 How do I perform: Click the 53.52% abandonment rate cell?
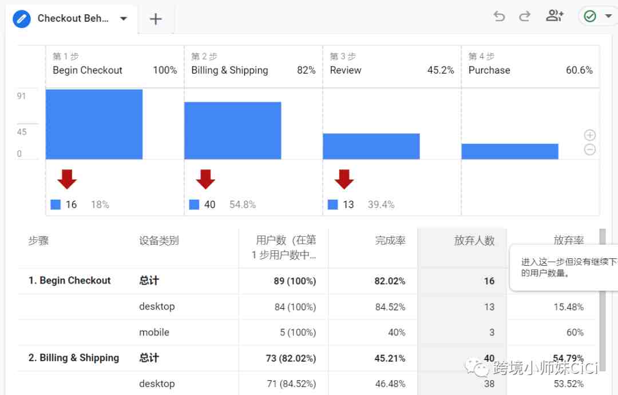click(x=568, y=384)
